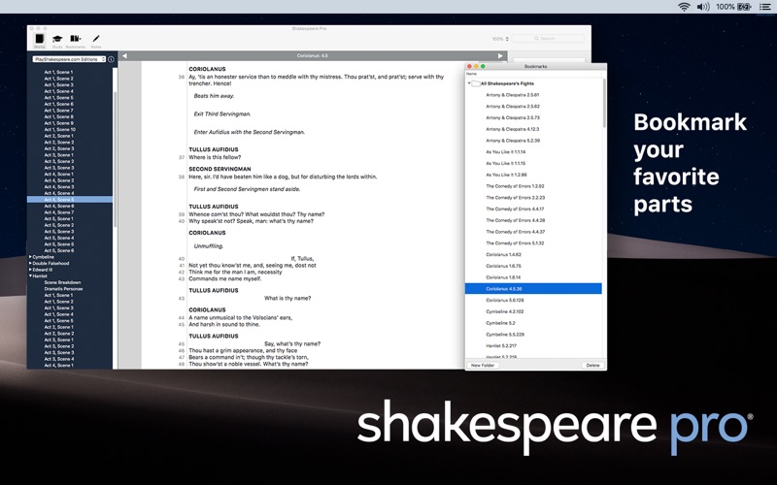Expand the Edward III play
The height and width of the screenshot is (485, 777).
pos(30,270)
